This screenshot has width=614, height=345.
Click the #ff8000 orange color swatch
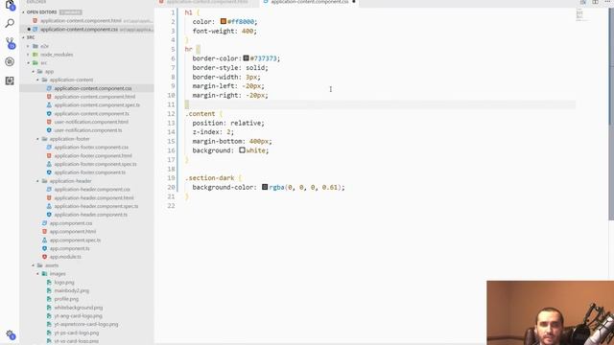224,21
